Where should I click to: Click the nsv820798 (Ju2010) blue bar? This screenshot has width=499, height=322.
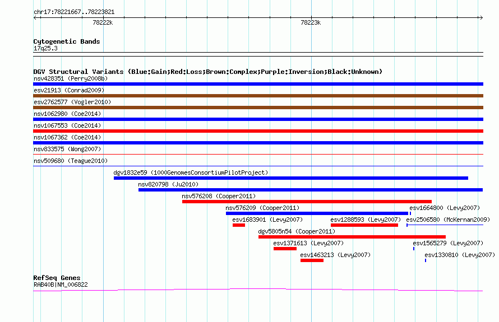click(x=311, y=190)
